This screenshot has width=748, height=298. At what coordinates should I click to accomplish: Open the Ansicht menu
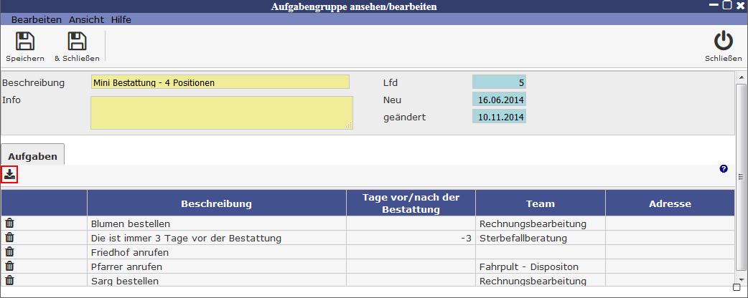(x=86, y=19)
